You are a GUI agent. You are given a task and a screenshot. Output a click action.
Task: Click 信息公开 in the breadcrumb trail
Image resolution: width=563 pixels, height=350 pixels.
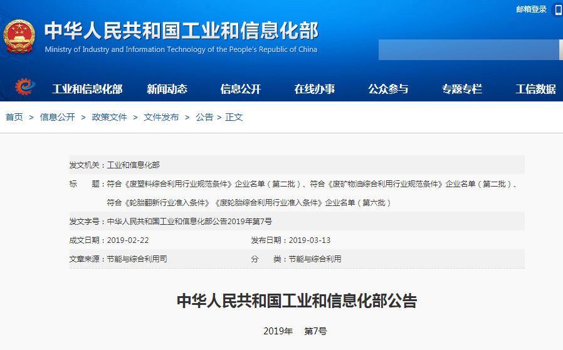point(57,117)
